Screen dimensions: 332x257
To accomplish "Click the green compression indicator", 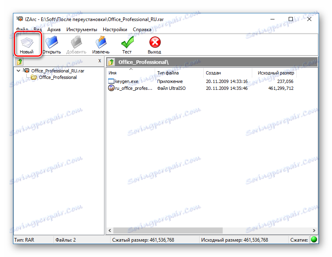I will pyautogui.click(x=314, y=240).
